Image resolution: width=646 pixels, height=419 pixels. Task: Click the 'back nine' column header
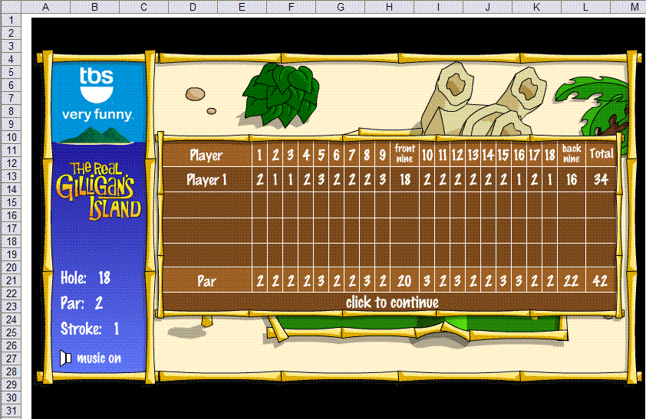[572, 154]
